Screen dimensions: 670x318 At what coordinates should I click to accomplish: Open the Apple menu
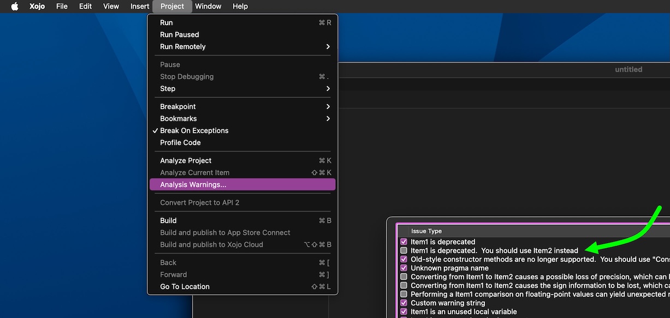(x=15, y=7)
